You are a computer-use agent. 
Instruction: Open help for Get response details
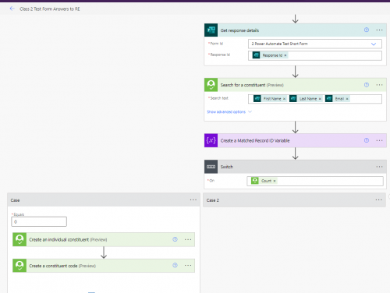tap(367, 30)
